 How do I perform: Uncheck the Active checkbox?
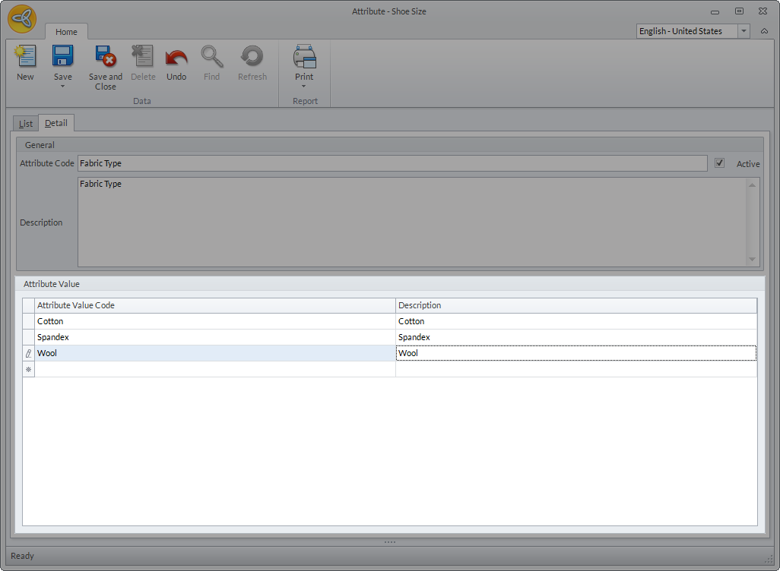tap(719, 163)
